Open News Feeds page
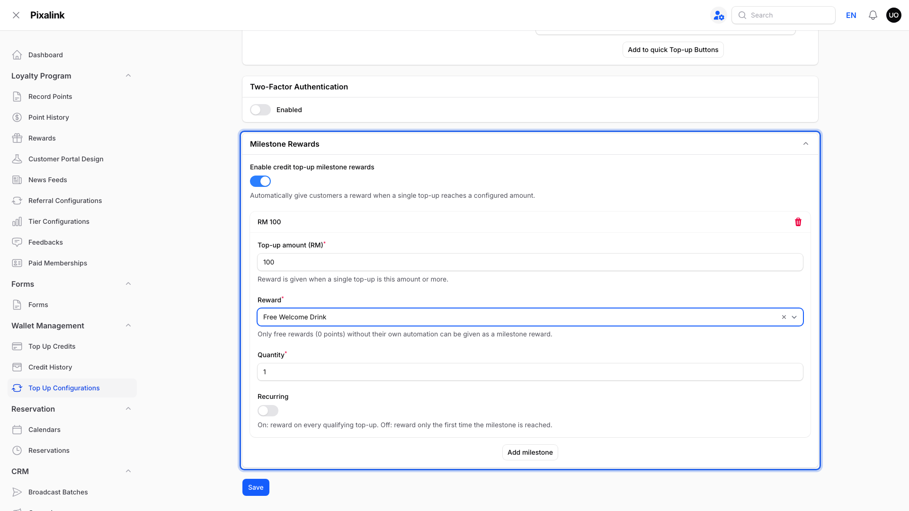Viewport: 909px width, 511px height. 72,180
